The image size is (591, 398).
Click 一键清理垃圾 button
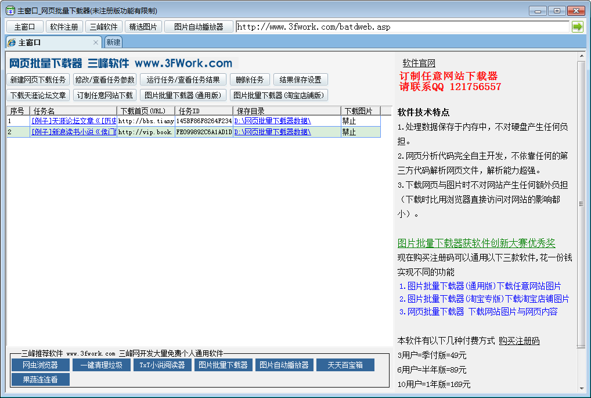click(x=102, y=365)
